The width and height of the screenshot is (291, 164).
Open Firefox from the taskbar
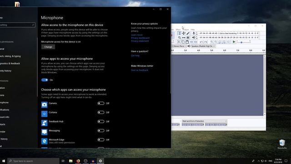click(x=78, y=161)
